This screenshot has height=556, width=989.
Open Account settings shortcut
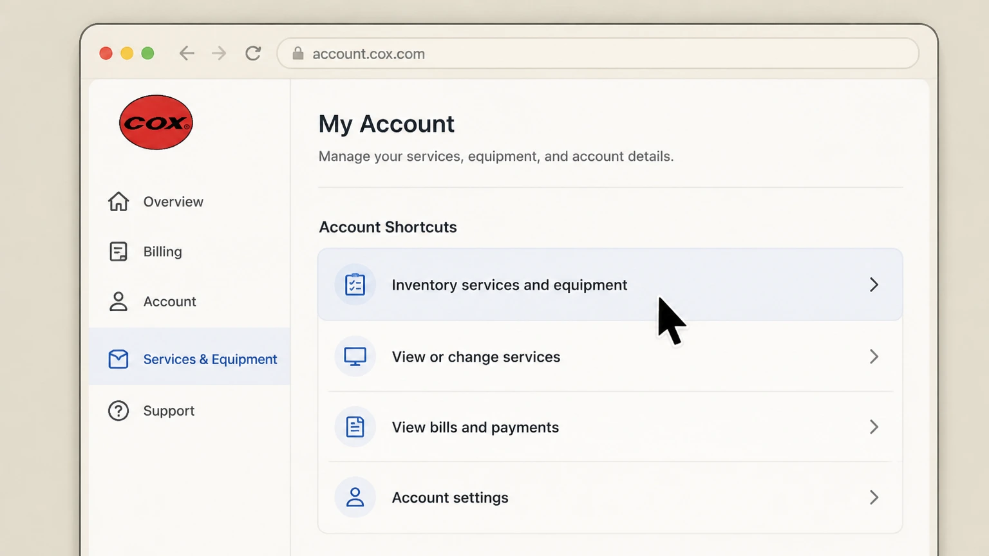pos(610,497)
